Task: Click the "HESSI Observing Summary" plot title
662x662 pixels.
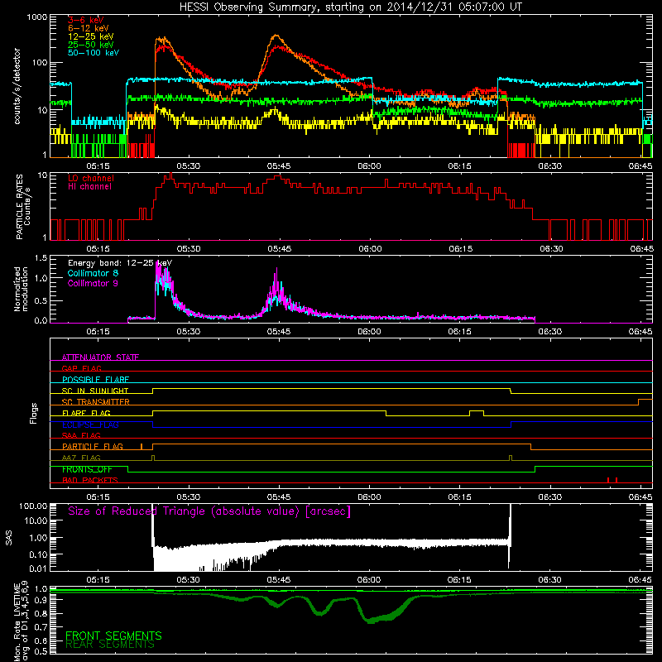Action: click(350, 7)
